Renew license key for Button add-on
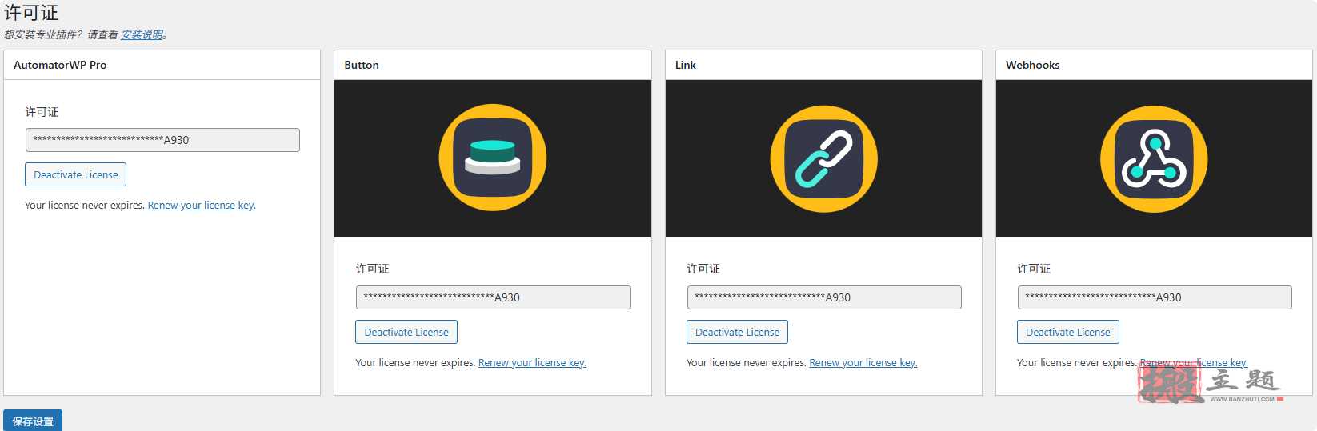This screenshot has height=431, width=1317. (x=532, y=363)
